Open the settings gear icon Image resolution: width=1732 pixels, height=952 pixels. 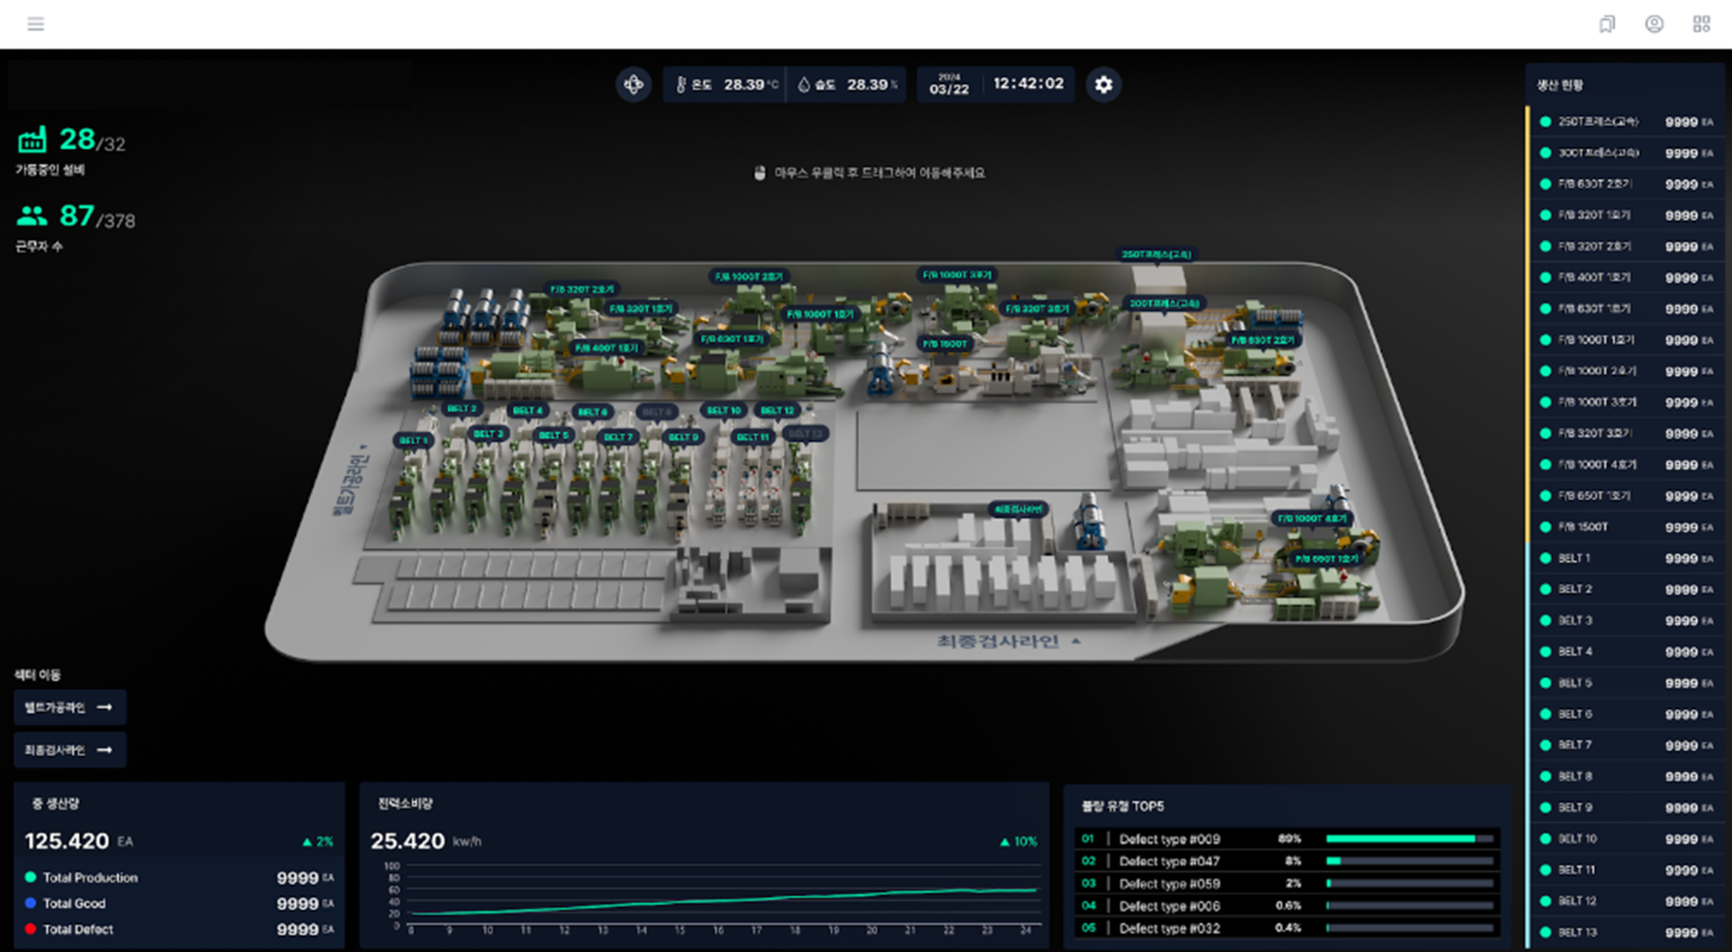coord(1103,85)
